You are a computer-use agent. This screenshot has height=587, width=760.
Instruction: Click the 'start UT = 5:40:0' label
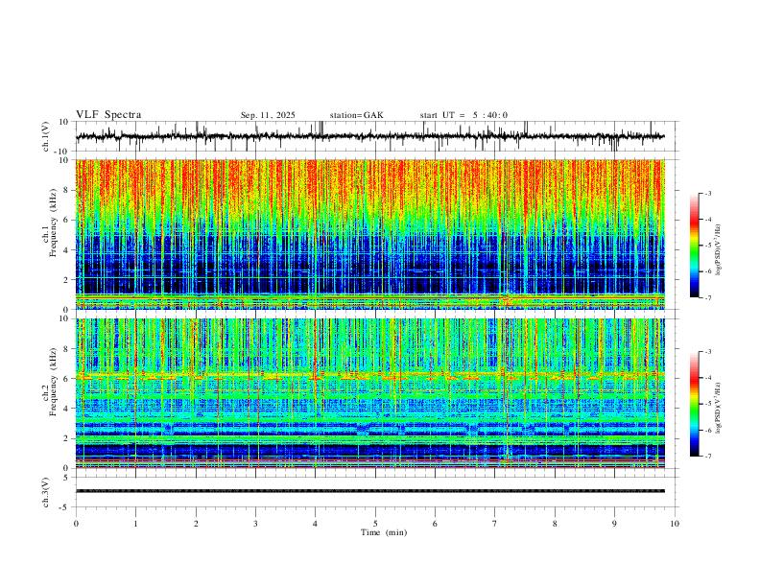click(x=463, y=115)
